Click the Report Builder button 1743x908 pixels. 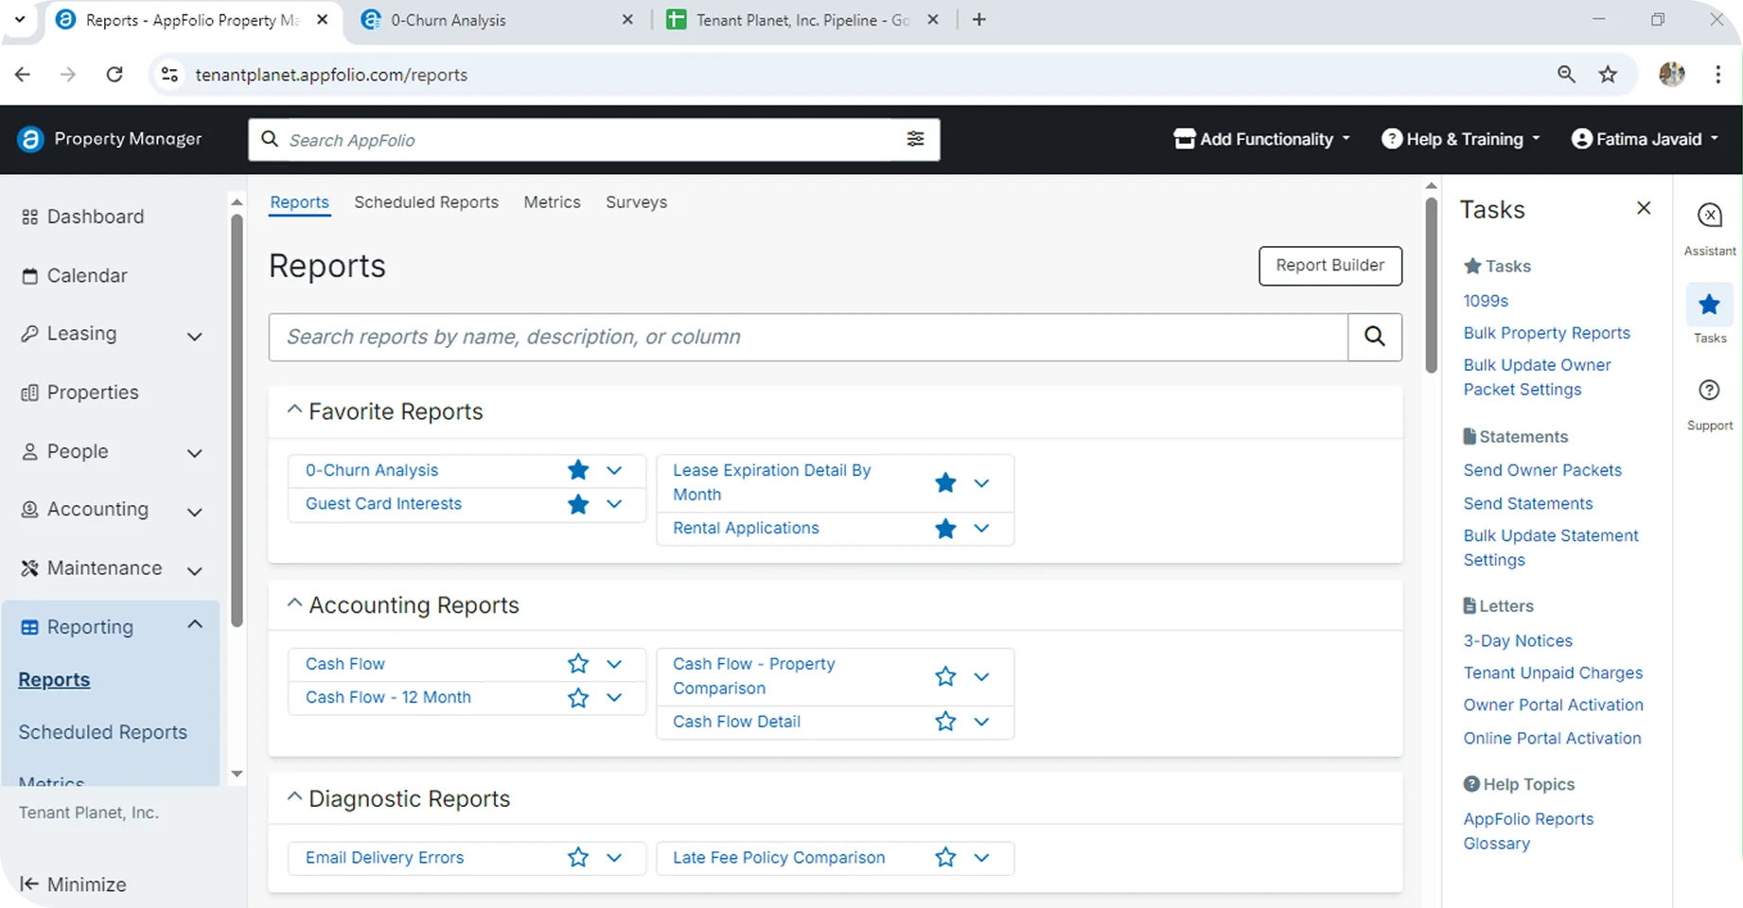(x=1329, y=266)
